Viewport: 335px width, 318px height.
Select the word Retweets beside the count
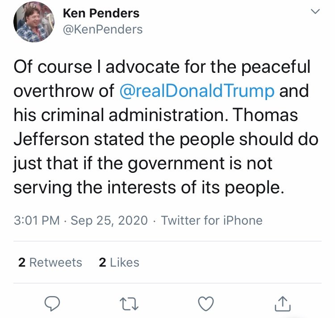tap(56, 263)
